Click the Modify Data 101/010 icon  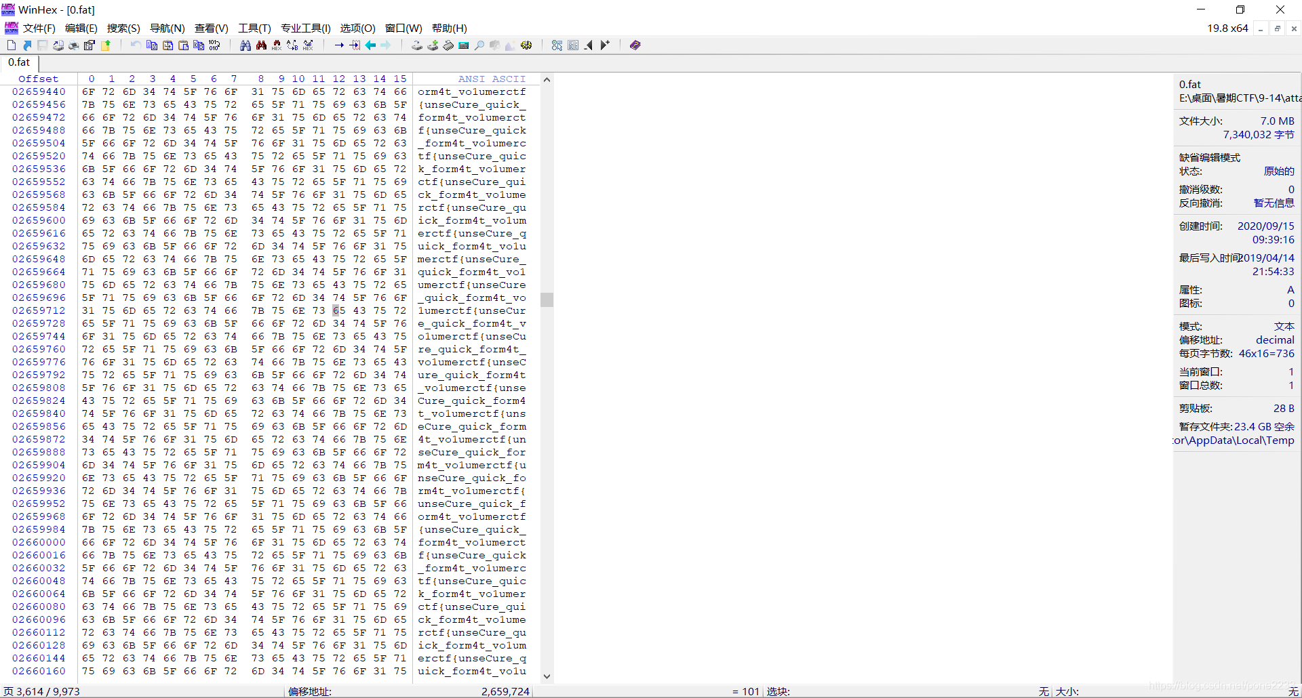pos(214,45)
